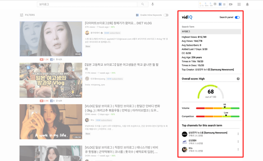The image size is (263, 161).
Task: Click 'Overall score: High' heading
Action: tap(193, 79)
